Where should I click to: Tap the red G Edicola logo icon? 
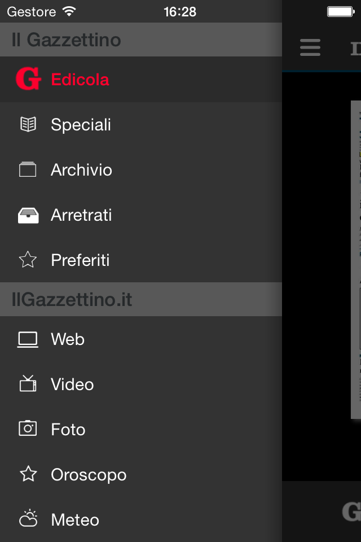(x=28, y=79)
